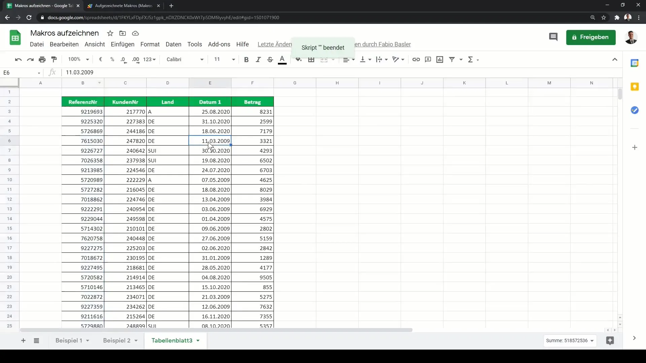
Task: Open the borders tool
Action: 311,59
